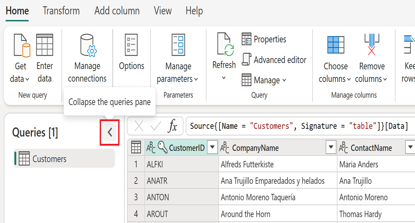Click the Remove columns icon
415x223 pixels.
371,45
